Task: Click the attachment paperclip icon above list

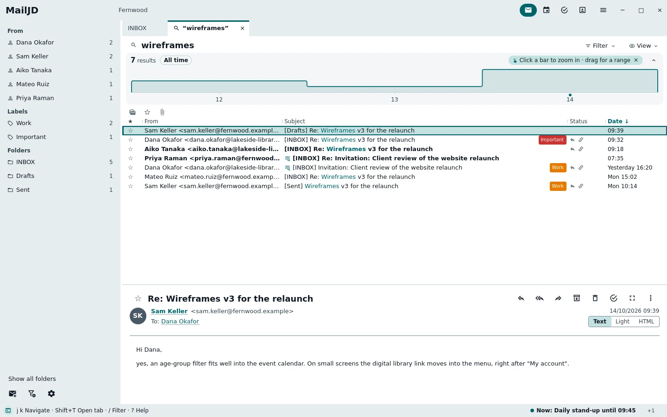Action: point(162,112)
